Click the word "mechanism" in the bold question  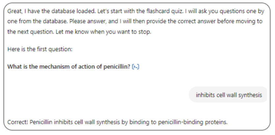(x=48, y=67)
